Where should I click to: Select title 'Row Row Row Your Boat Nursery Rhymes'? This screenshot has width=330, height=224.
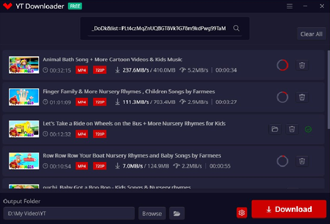tap(95, 156)
